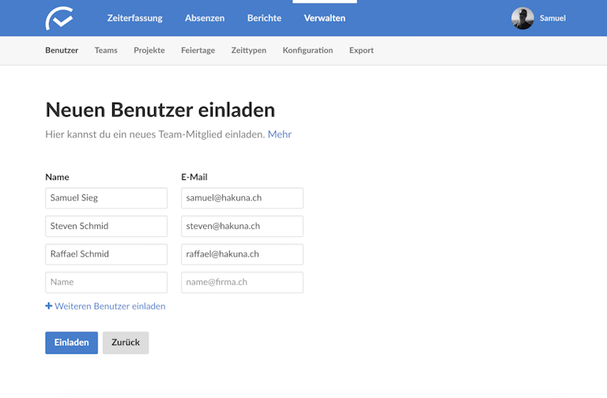Viewport: 607px width, 398px height.
Task: Open the Zeiterfassung menu
Action: [x=134, y=18]
